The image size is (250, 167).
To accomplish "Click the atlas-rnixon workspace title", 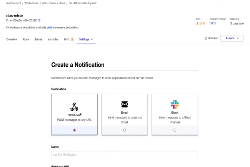I will coord(14,16).
